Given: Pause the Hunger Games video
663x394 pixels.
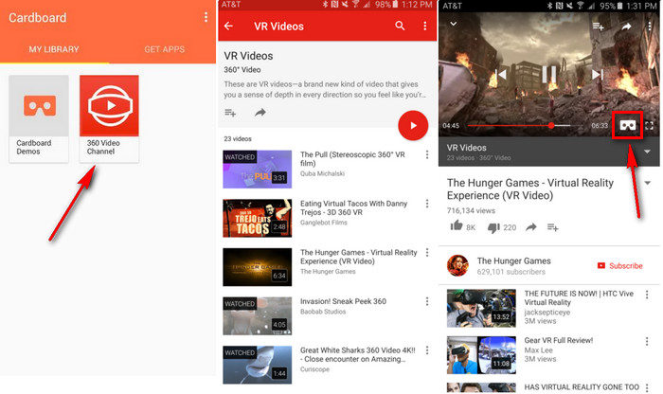Looking at the screenshot, I should coord(549,75).
